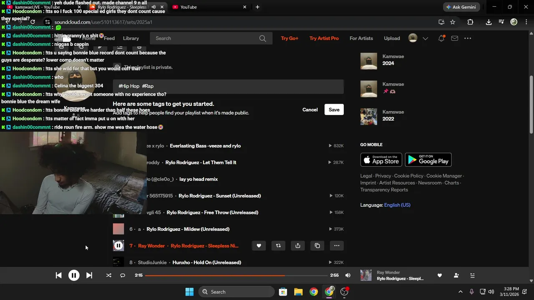The image size is (534, 300).
Task: Open the next-up queue in player
Action: (x=472, y=275)
